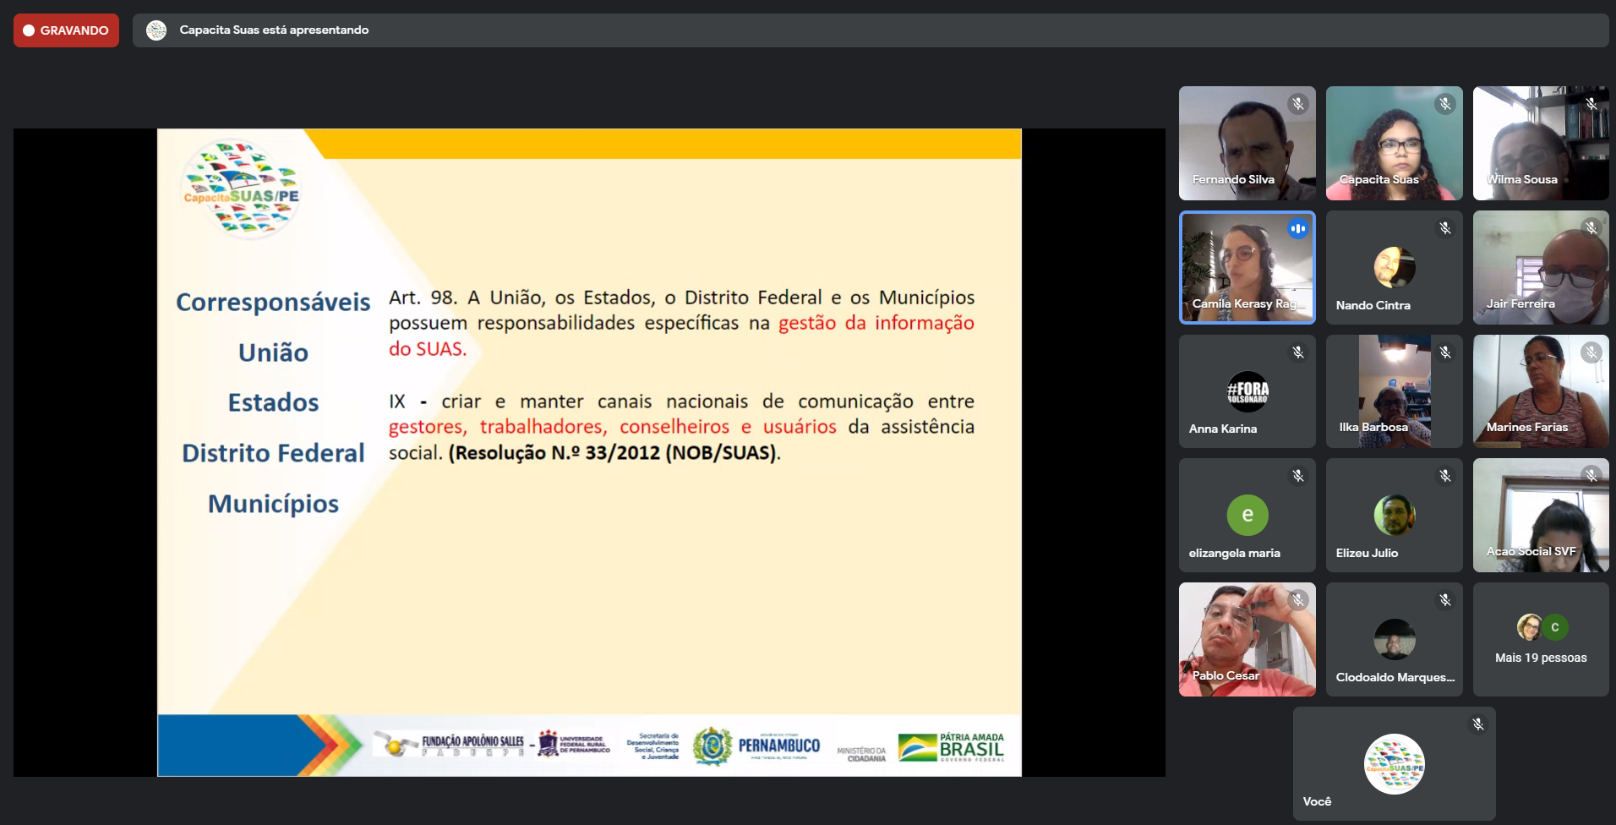The width and height of the screenshot is (1616, 825).
Task: Click Anna Karina's profile avatar
Action: click(1247, 391)
